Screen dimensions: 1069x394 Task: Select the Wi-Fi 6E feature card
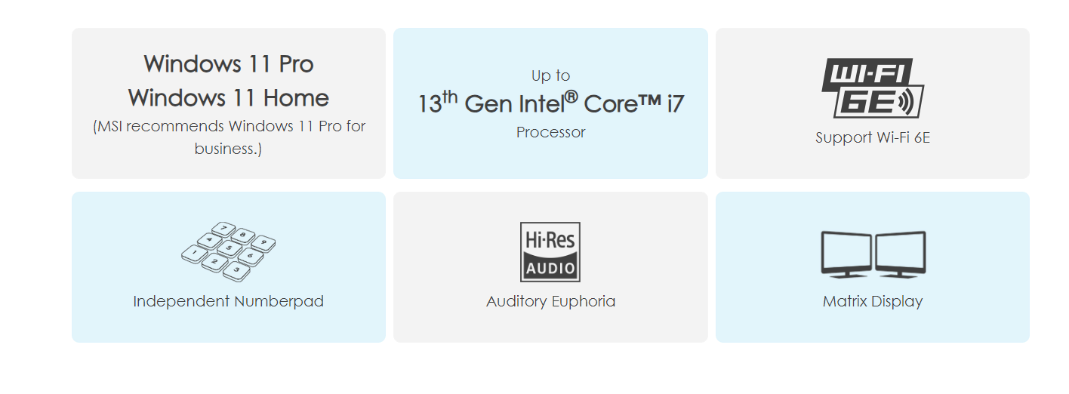(x=873, y=103)
